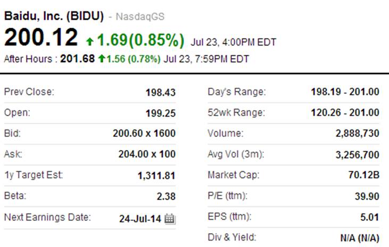Click the calendar icon beside Next Earnings Date
Viewport: 389px width, 247px height.
pyautogui.click(x=170, y=218)
